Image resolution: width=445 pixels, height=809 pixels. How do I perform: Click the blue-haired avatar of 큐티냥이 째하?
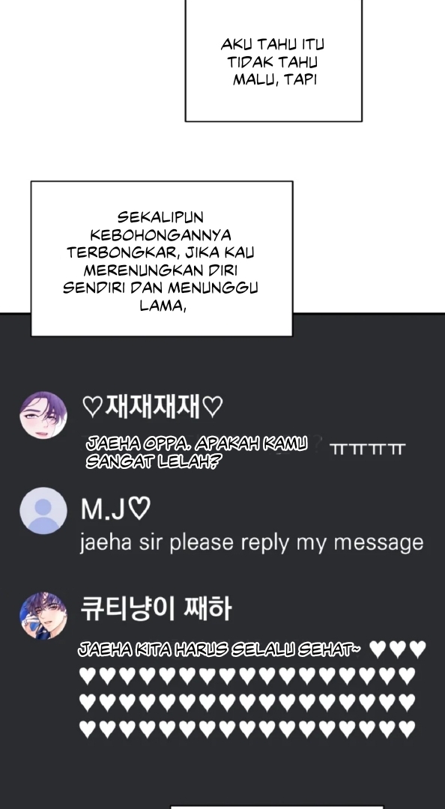point(43,616)
